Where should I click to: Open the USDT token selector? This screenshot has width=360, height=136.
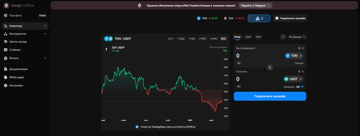(x=293, y=79)
